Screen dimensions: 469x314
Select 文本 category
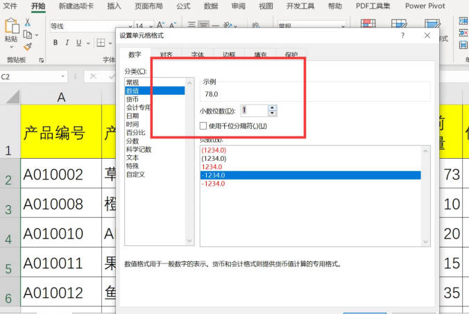(155, 157)
